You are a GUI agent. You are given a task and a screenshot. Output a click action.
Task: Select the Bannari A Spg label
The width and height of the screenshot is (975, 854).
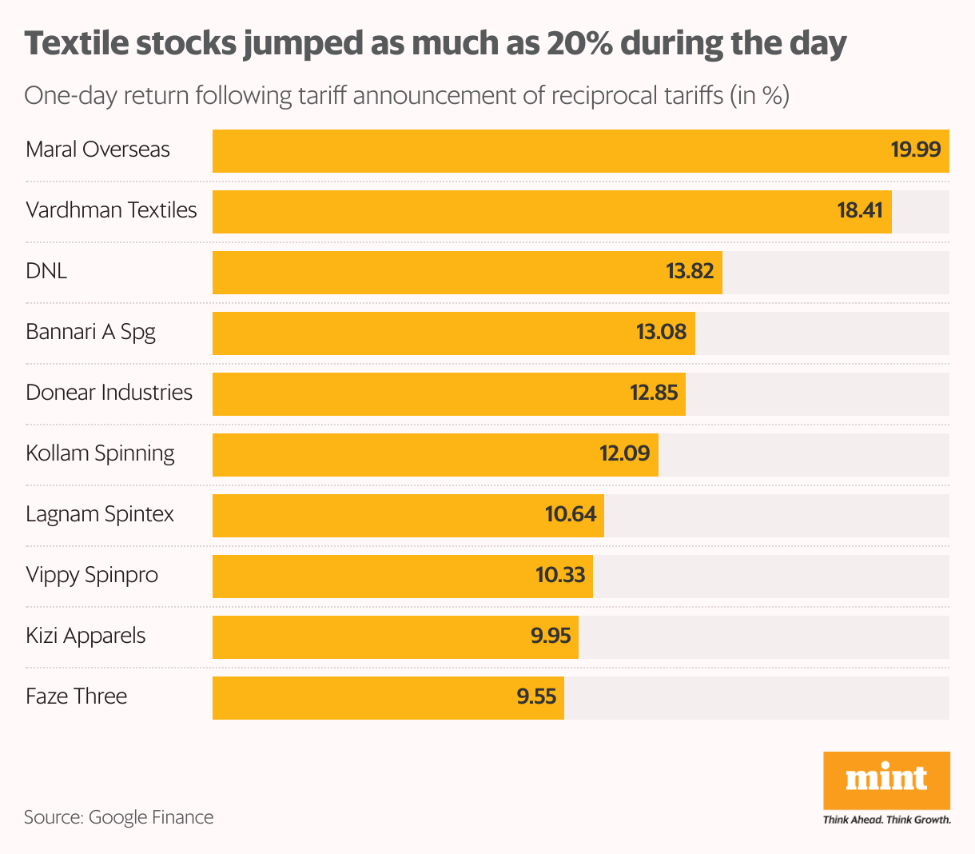pyautogui.click(x=90, y=332)
